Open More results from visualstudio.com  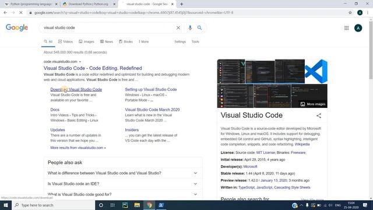78,148
